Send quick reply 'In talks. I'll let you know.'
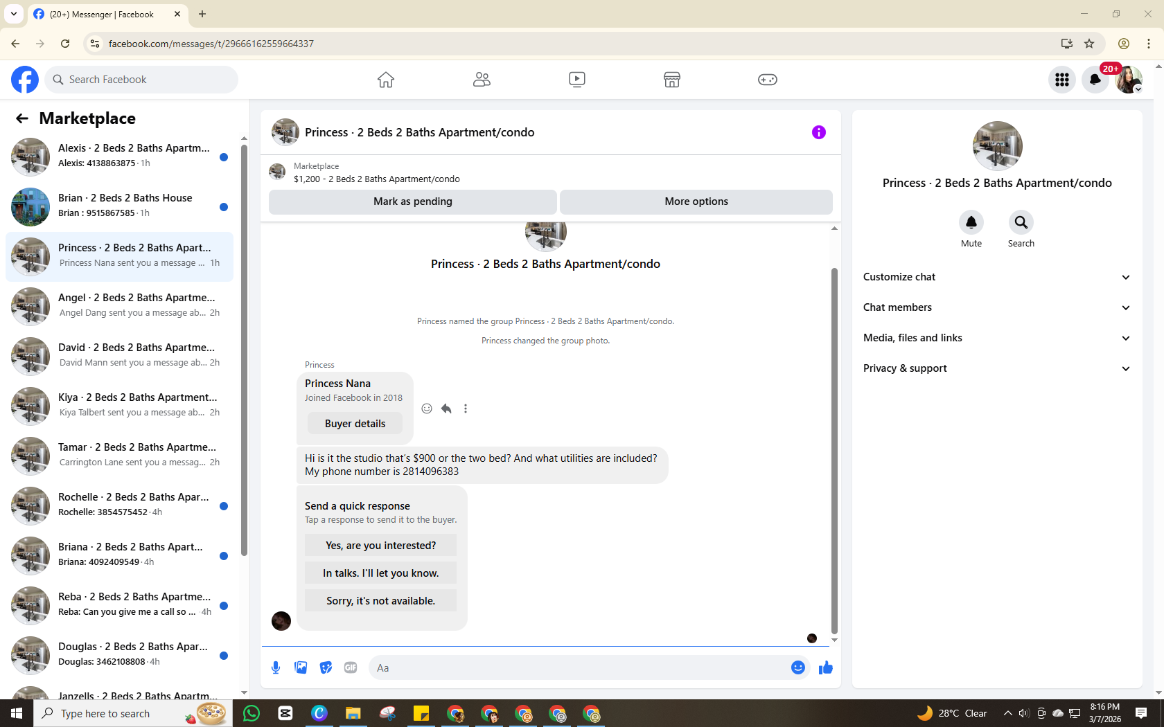The width and height of the screenshot is (1164, 727). click(380, 573)
